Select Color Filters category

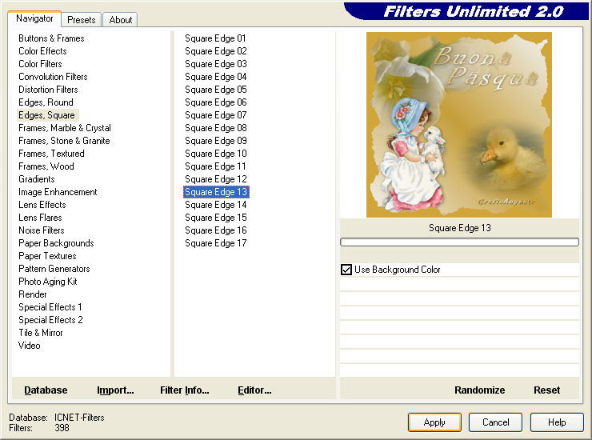pos(40,64)
